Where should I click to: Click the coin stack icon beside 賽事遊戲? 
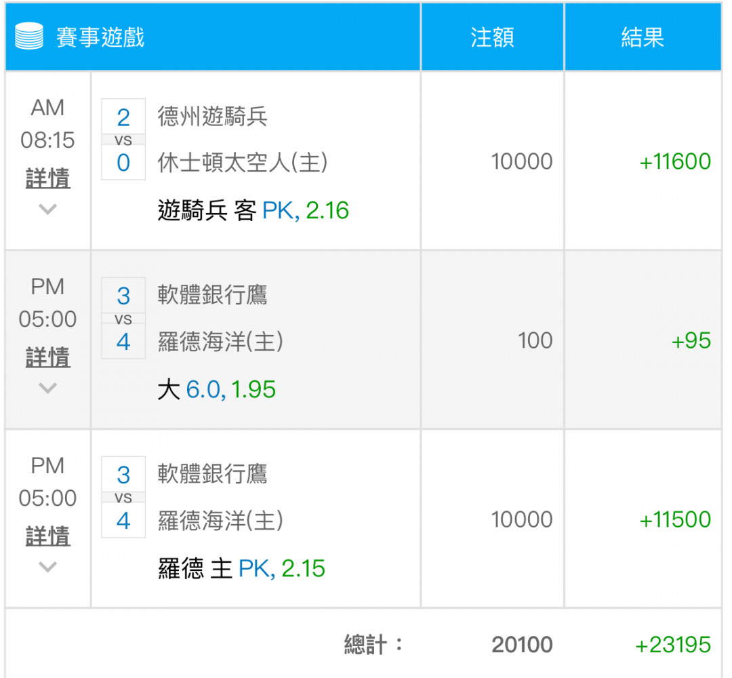[x=29, y=36]
